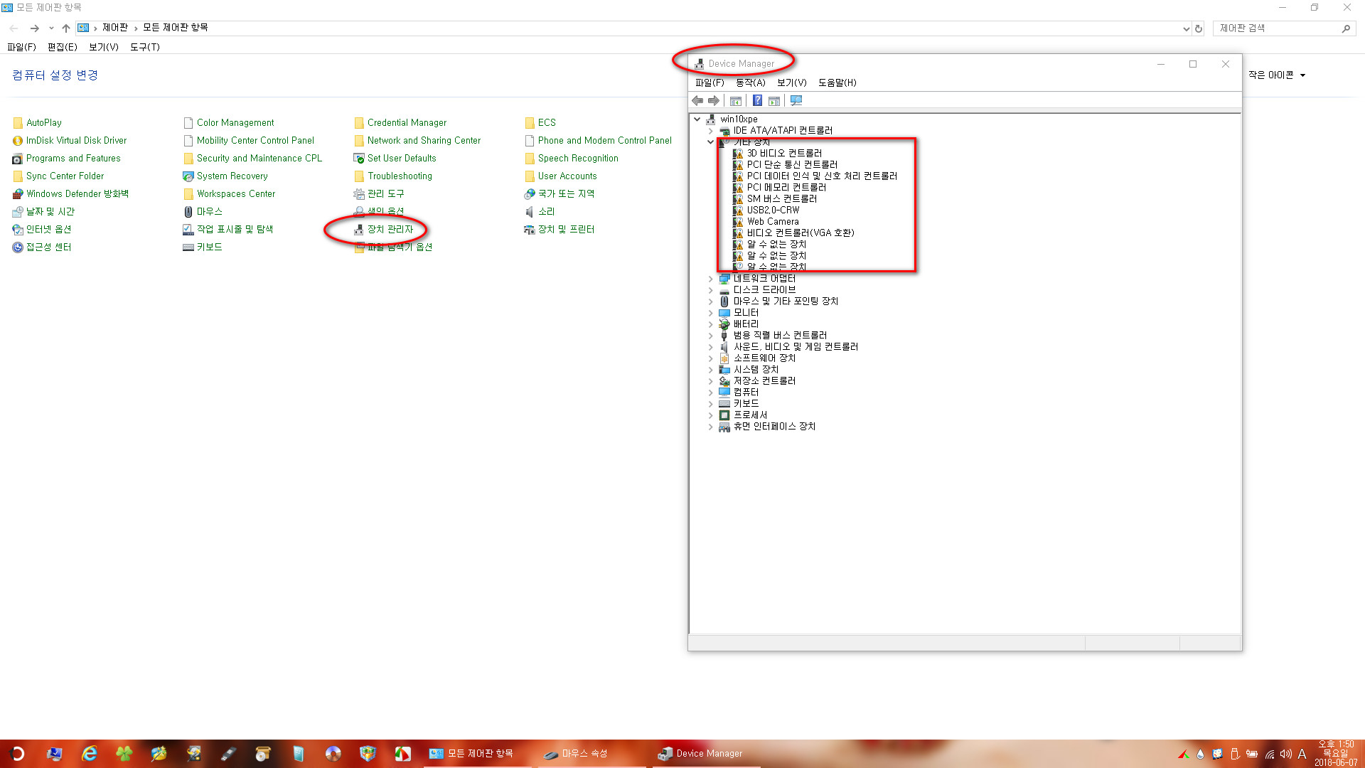Click 제어판 breadcrumb in address bar
The width and height of the screenshot is (1365, 768).
coord(114,28)
